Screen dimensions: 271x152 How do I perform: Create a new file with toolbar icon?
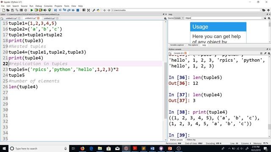tap(4, 10)
